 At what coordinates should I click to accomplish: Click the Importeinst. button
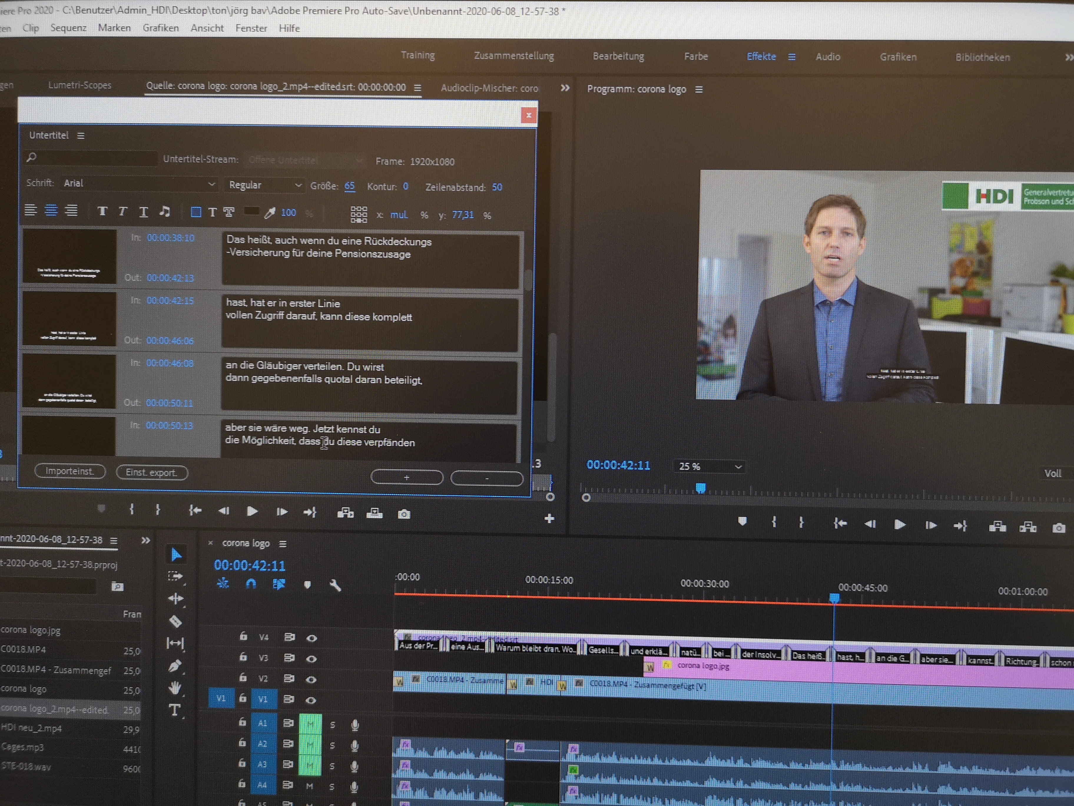(70, 471)
